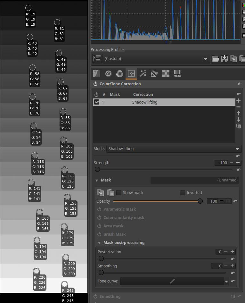Switch to the Metadata (META) tab
The height and width of the screenshot is (303, 245).
(x=177, y=74)
